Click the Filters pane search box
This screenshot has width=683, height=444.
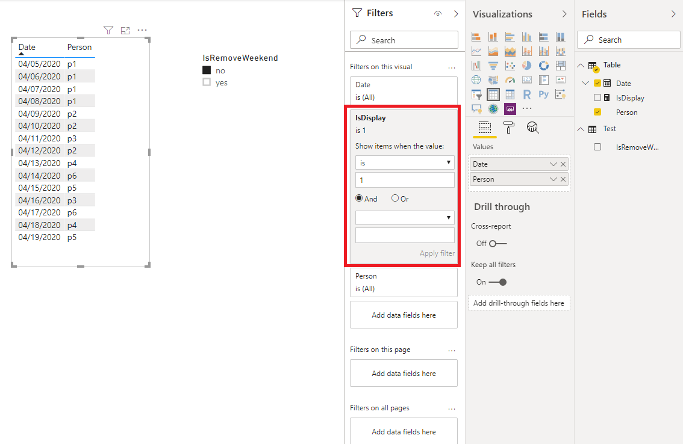pyautogui.click(x=404, y=40)
